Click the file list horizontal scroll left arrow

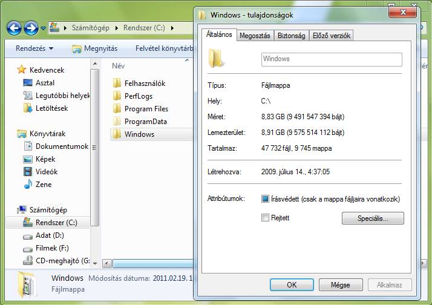coord(106,263)
